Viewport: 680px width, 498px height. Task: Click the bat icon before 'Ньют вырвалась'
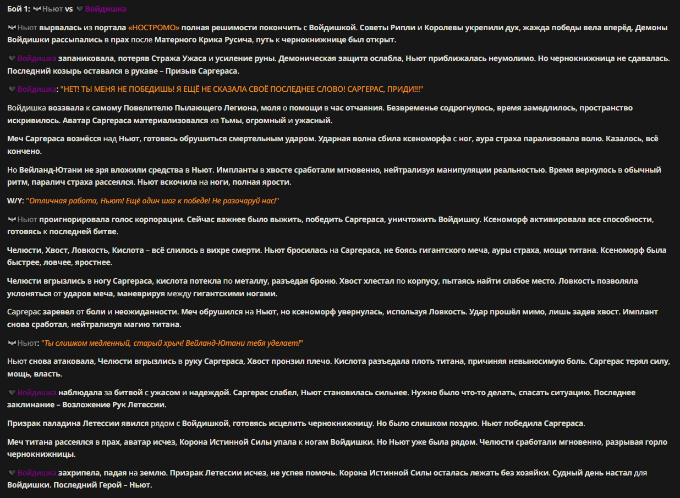[x=12, y=27]
